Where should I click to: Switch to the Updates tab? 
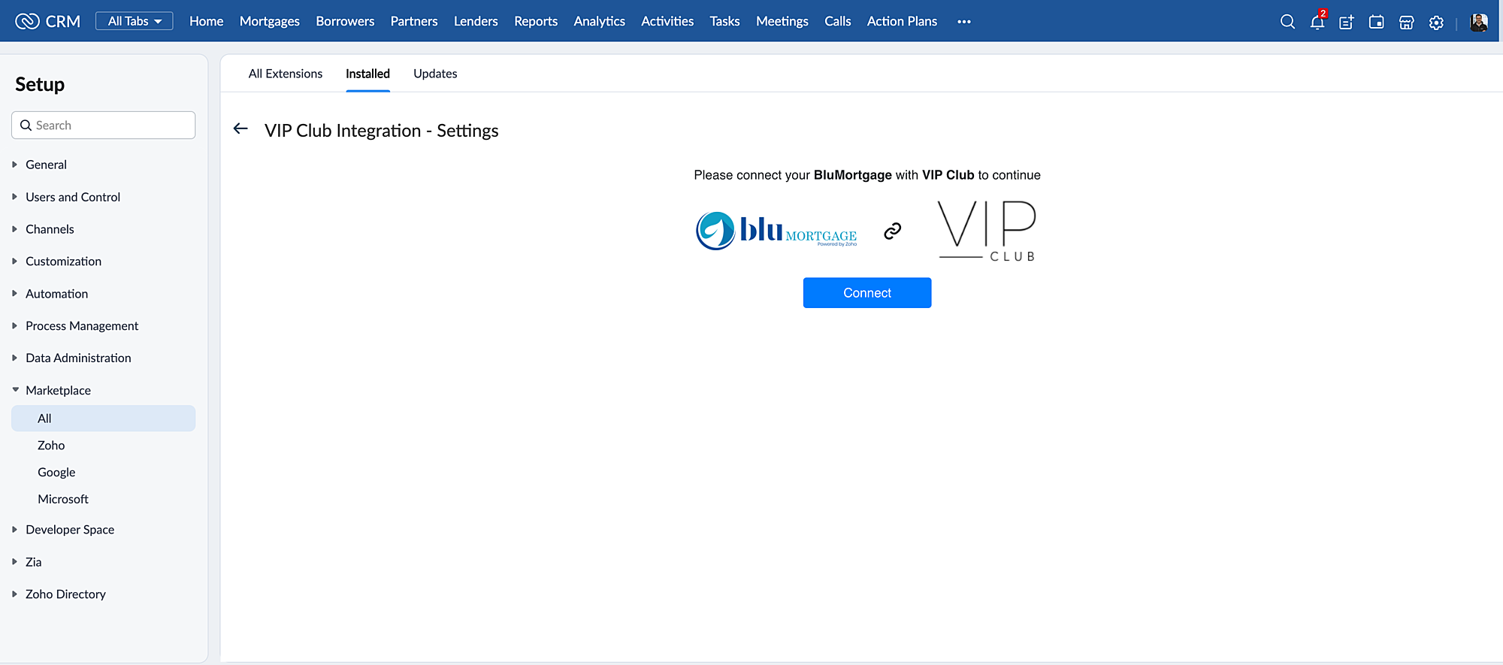coord(435,74)
